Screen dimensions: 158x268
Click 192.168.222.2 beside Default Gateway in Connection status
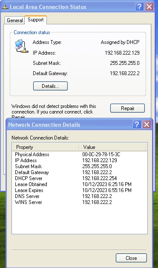pyautogui.click(x=124, y=73)
